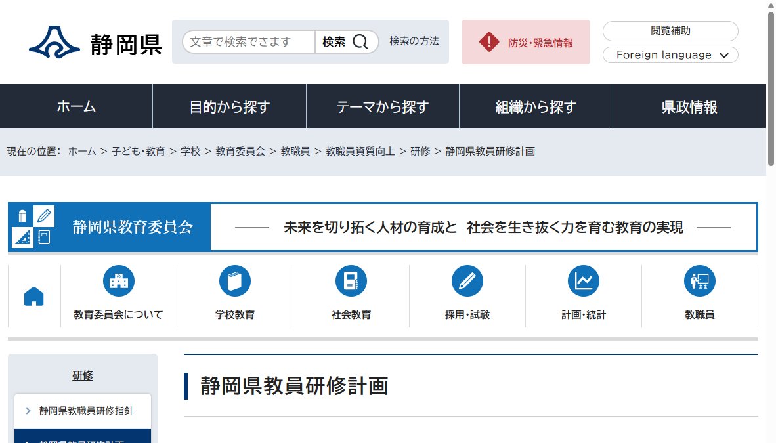Open the ホーム main navigation item

(76, 106)
